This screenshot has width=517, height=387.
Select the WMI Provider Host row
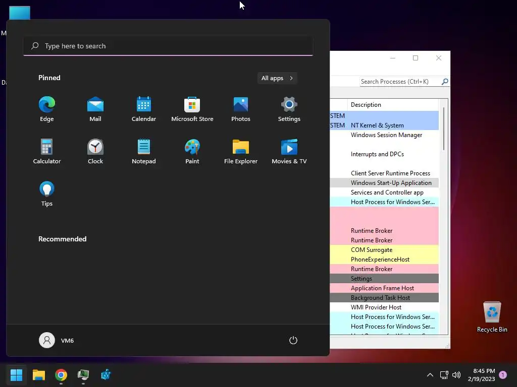(384, 307)
